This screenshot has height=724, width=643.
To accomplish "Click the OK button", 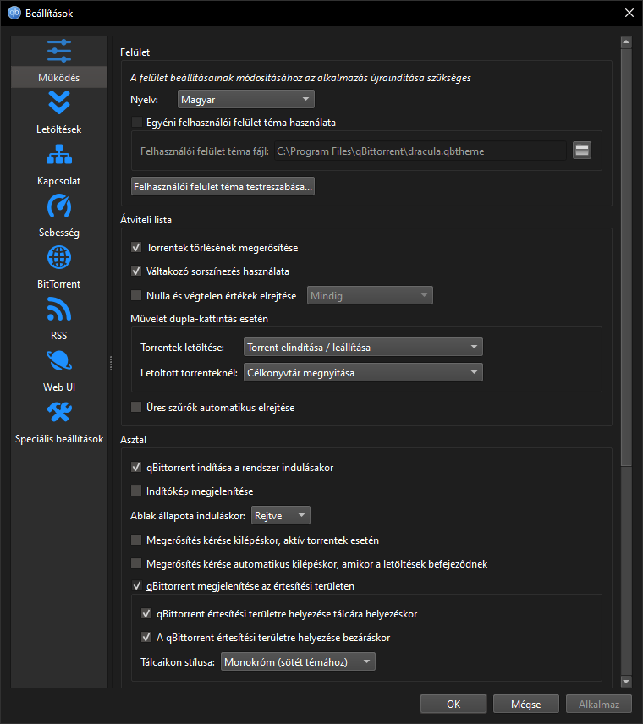I will [453, 704].
